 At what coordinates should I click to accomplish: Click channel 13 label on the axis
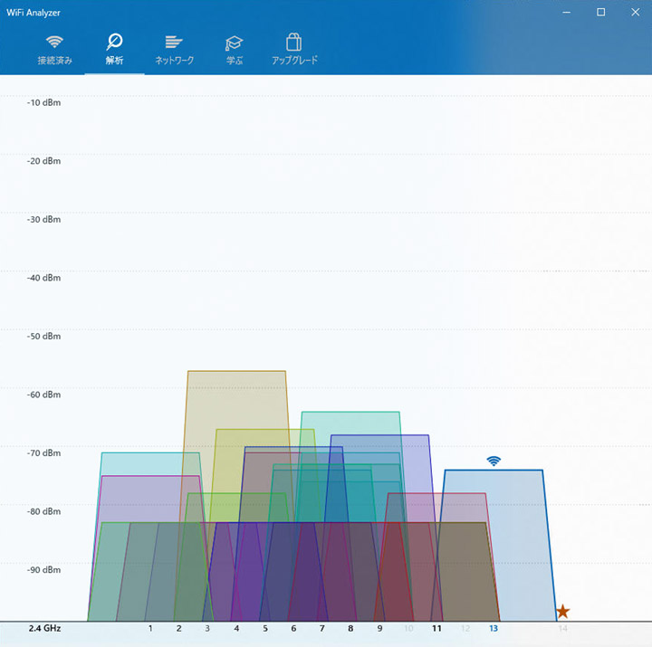(x=494, y=628)
